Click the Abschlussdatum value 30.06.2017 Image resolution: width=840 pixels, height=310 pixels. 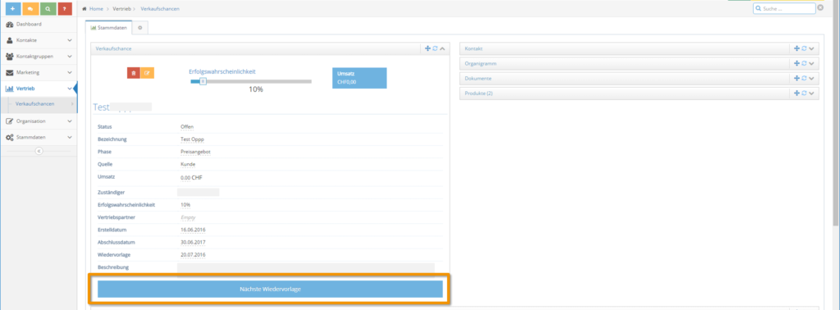tap(193, 242)
